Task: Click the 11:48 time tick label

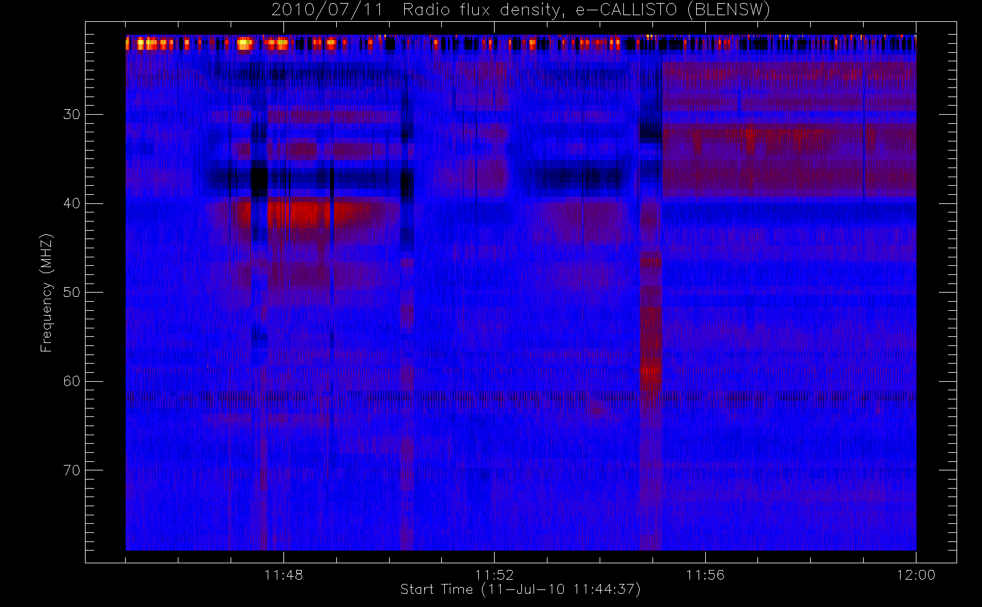Action: point(283,575)
